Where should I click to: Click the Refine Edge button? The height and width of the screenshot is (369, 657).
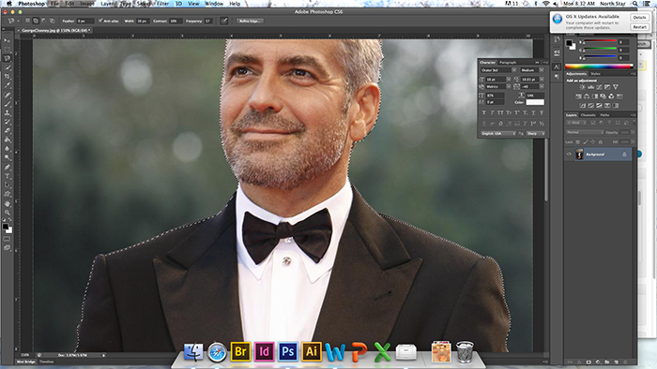tap(251, 21)
